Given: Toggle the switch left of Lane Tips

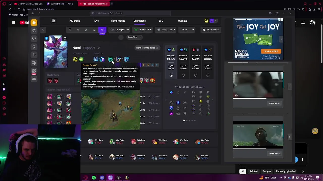Looking at the screenshot, I should pyautogui.click(x=121, y=37).
